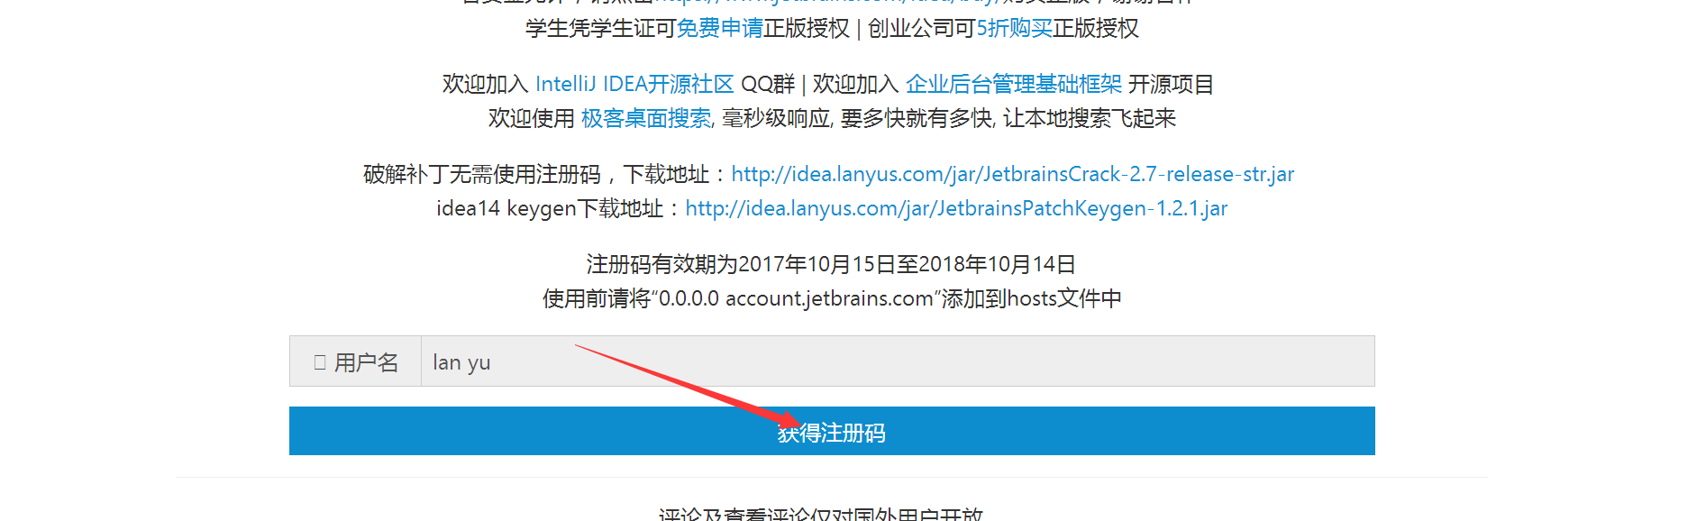
Task: Follow the 极客桌面搜索 link
Action: point(646,119)
